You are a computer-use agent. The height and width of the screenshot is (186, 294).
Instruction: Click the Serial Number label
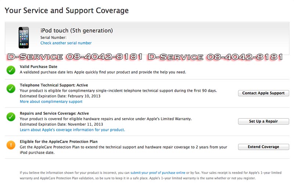tap(53, 37)
